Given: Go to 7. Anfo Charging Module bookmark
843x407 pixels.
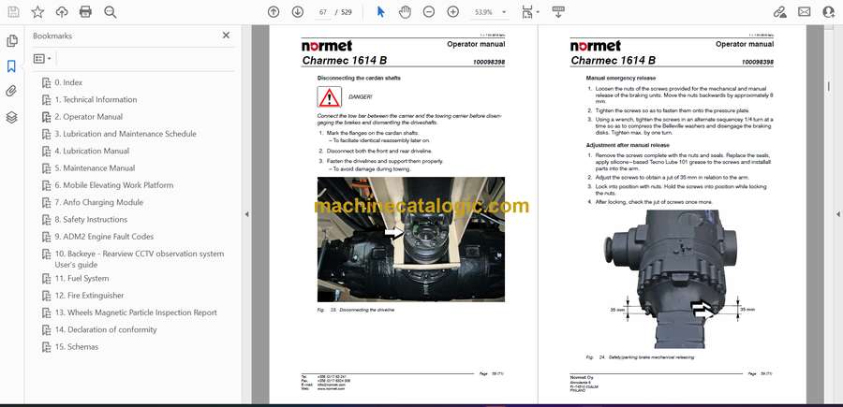Looking at the screenshot, I should [x=99, y=202].
